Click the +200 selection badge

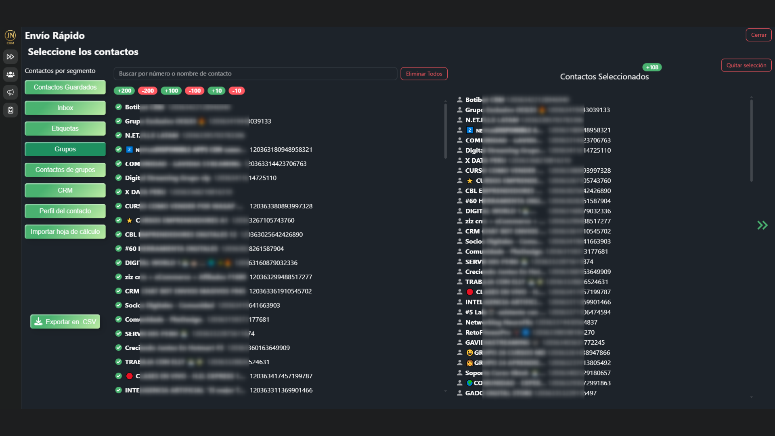(124, 91)
